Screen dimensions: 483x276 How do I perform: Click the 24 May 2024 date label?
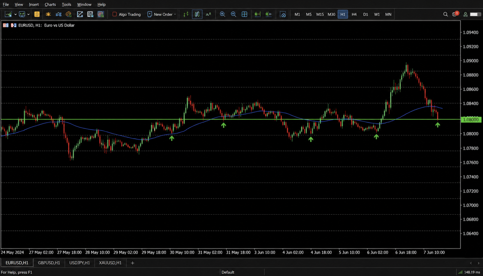(x=12, y=252)
